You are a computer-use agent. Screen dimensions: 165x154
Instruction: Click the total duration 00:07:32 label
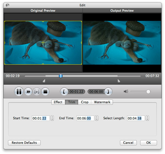[152, 76]
